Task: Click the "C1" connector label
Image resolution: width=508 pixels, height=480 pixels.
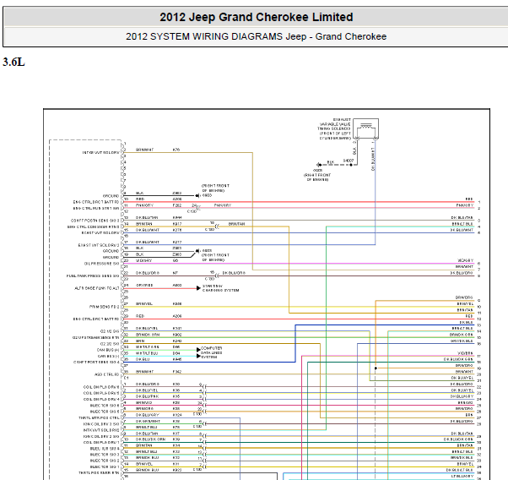Action: click(x=127, y=378)
